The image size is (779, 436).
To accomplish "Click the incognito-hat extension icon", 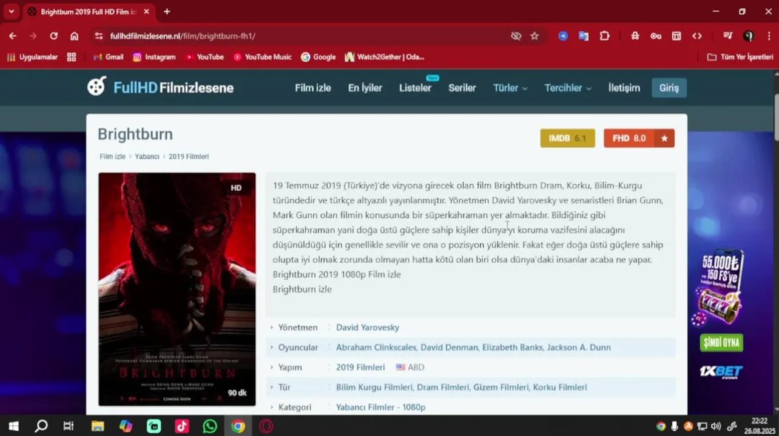I will [x=635, y=36].
